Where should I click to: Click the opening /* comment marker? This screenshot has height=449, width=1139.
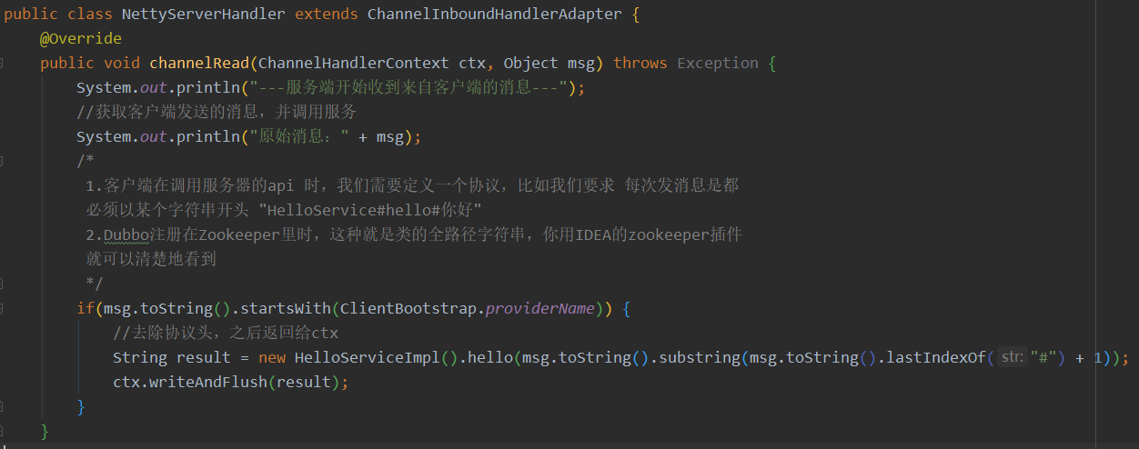point(86,161)
